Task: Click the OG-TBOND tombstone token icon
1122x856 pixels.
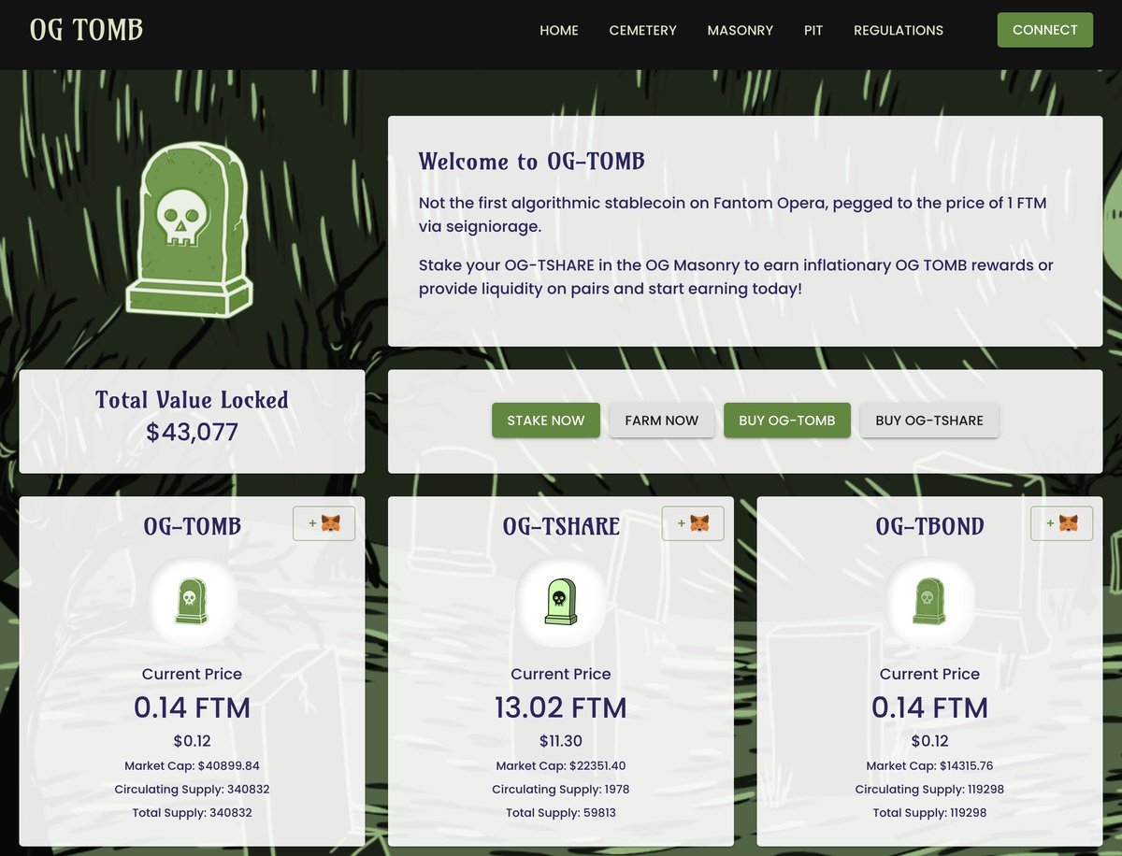Action: coord(929,602)
